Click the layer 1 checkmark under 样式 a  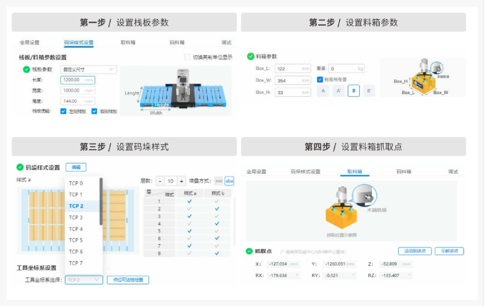190,202
